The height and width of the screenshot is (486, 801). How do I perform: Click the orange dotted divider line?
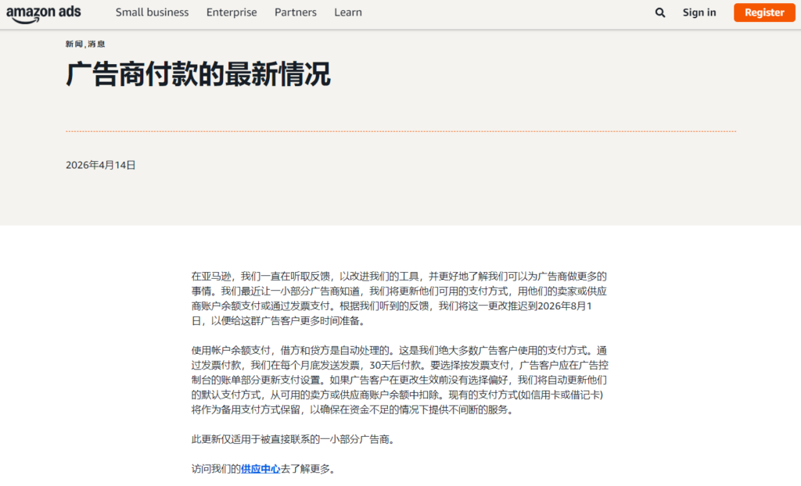[400, 131]
